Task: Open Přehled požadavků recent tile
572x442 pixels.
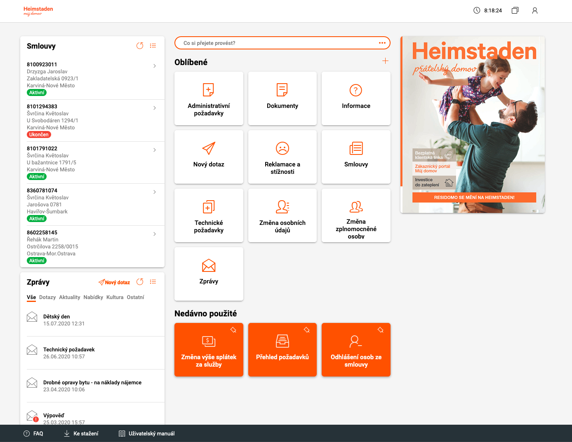Action: pyautogui.click(x=282, y=350)
